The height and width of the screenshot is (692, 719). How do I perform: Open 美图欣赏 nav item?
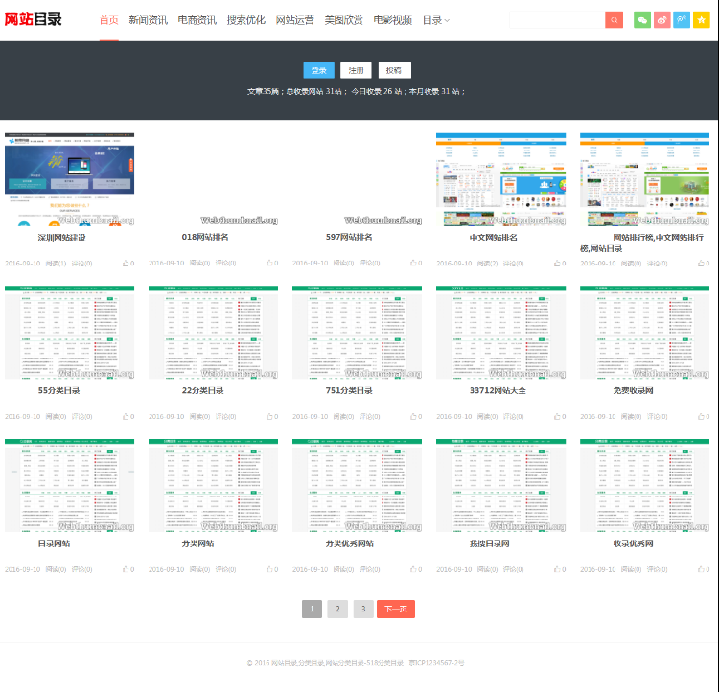point(344,20)
